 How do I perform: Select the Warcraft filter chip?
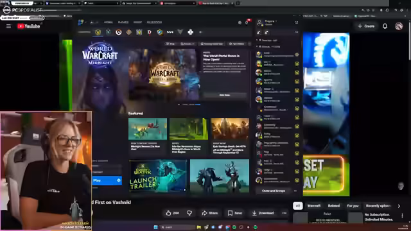click(x=314, y=206)
